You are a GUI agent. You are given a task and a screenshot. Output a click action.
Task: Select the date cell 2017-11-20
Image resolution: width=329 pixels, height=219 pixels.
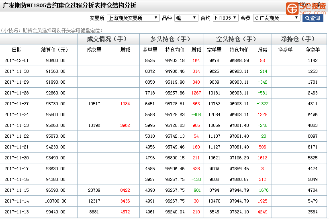[x=16, y=158]
